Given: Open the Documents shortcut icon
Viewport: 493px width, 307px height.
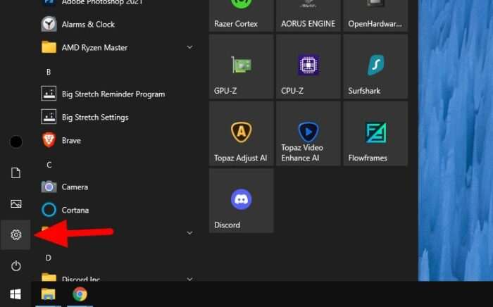Looking at the screenshot, I should (x=15, y=173).
